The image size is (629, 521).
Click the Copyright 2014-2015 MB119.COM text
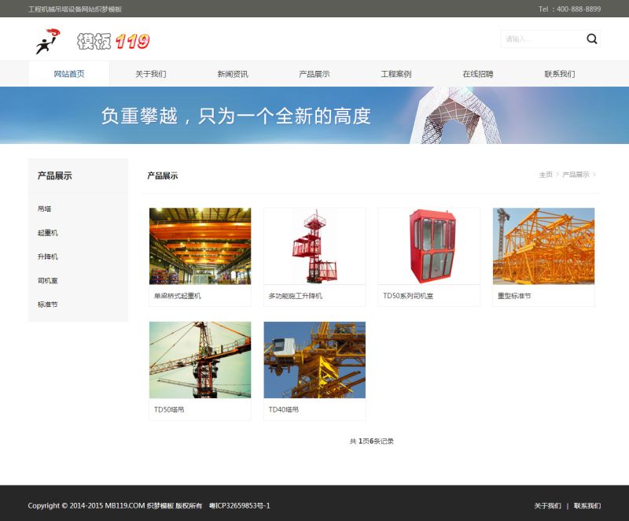pos(115,506)
